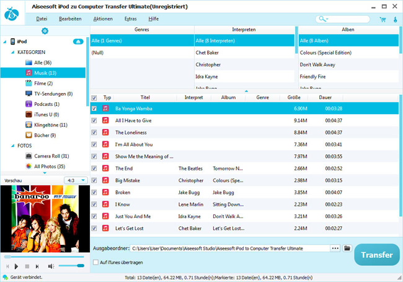
Task: Play the preview
Action: (x=16, y=267)
